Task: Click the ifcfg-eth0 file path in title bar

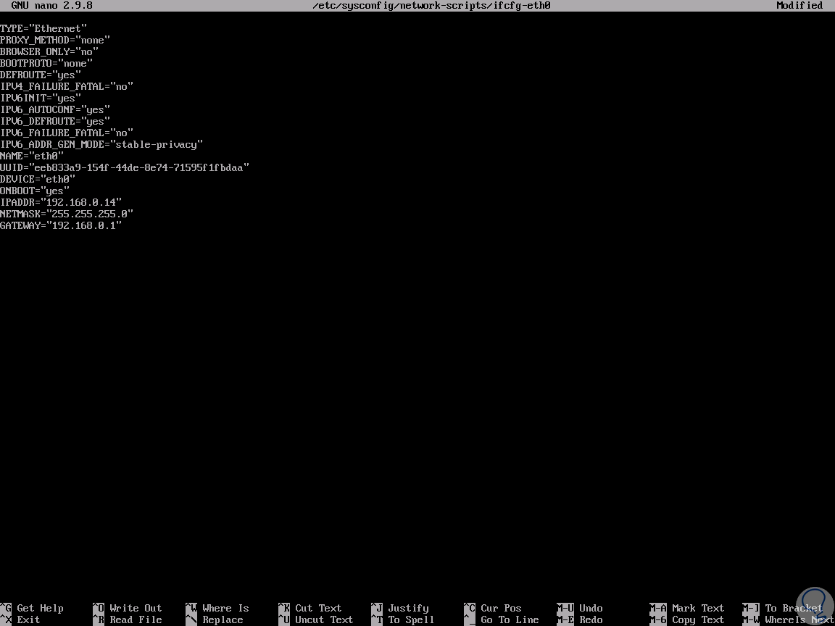Action: 431,5
